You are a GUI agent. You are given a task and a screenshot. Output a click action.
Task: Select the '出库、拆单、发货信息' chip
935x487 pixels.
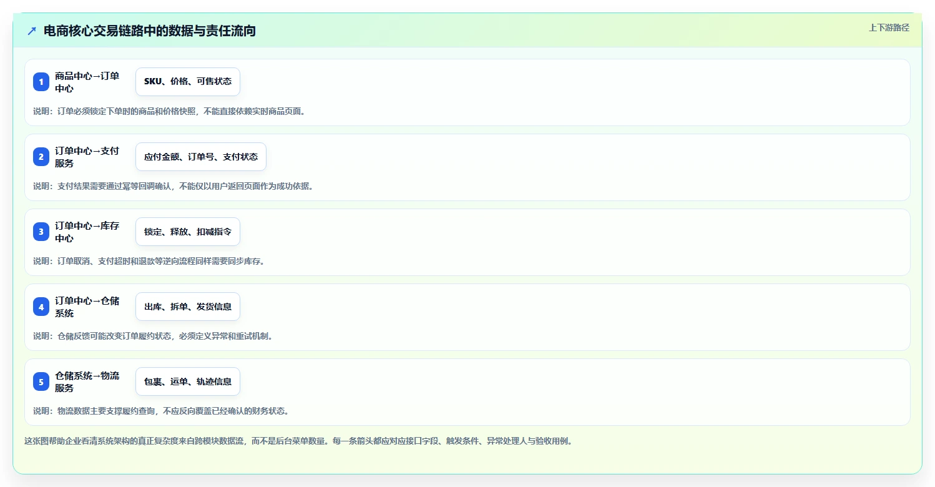point(188,307)
